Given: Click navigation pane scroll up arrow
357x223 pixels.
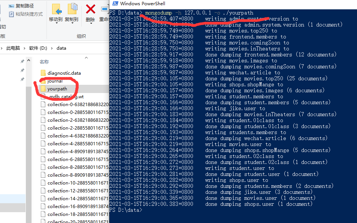Looking at the screenshot, I should click(29, 60).
